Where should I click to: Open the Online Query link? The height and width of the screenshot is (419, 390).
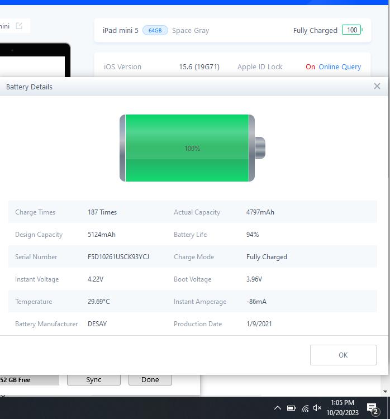[x=340, y=67]
